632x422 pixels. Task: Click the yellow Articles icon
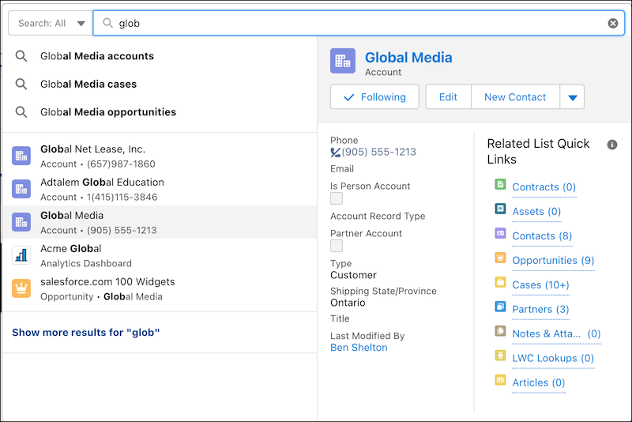click(x=500, y=379)
